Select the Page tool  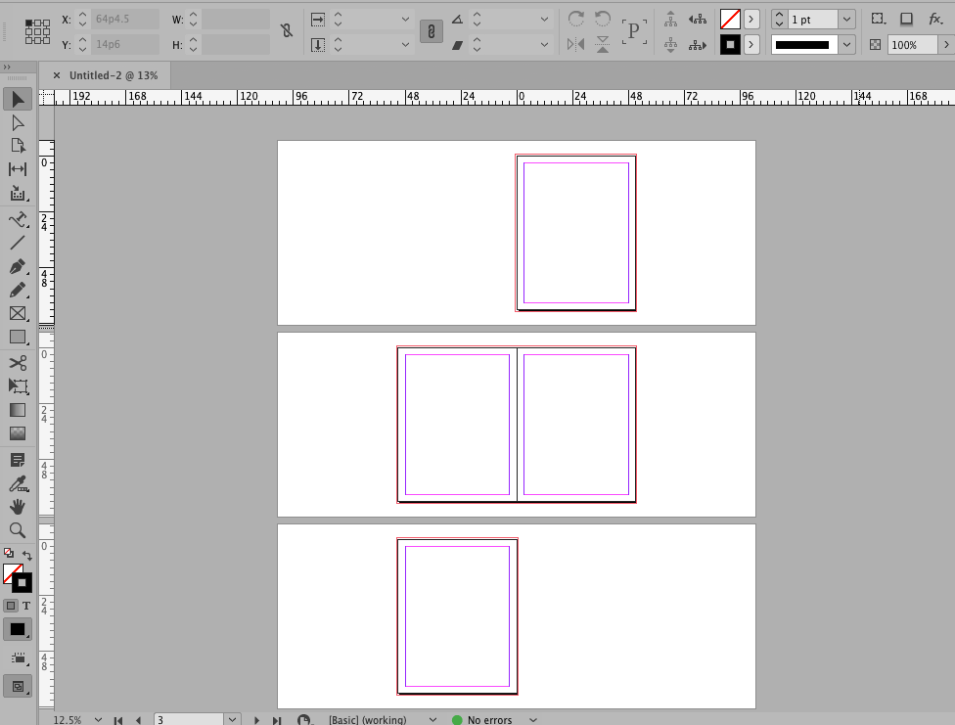[18, 146]
